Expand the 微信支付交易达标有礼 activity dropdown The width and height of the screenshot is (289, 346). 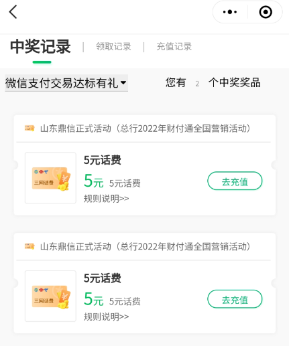pos(66,83)
